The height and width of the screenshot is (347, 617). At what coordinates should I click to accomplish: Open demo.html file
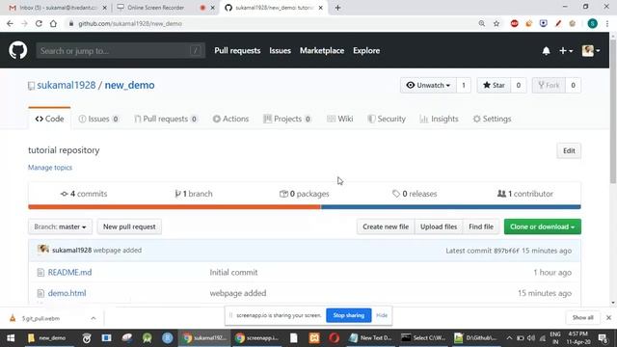pos(67,293)
